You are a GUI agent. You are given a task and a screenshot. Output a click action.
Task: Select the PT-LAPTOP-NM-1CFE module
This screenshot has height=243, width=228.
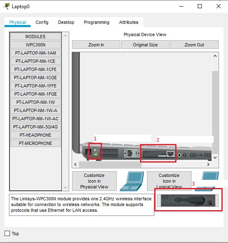pos(36,69)
